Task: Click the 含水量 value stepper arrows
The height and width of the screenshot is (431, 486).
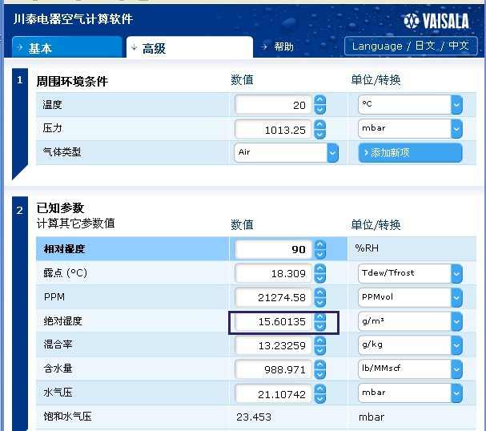Action: coord(320,369)
